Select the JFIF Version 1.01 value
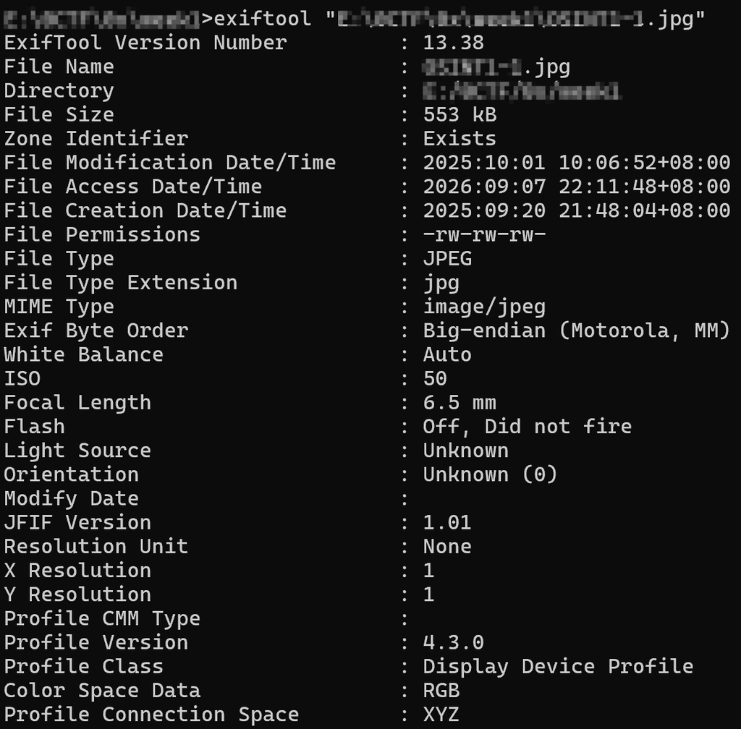Image resolution: width=741 pixels, height=729 pixels. 447,523
